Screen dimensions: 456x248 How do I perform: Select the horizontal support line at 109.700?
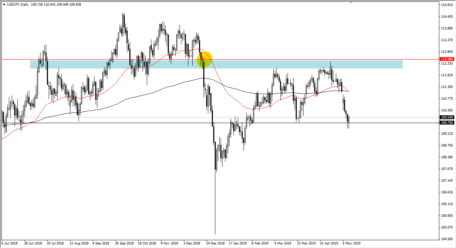point(107,123)
